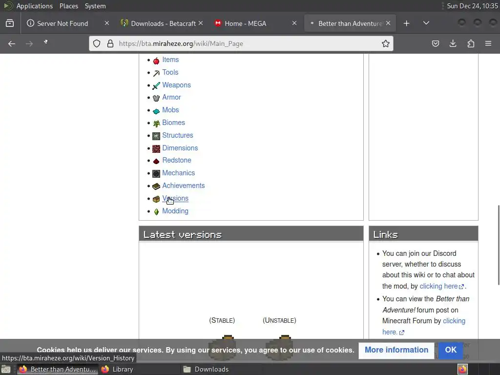Click the chestplate icon beside Armor
This screenshot has width=500, height=375.
coord(156,98)
